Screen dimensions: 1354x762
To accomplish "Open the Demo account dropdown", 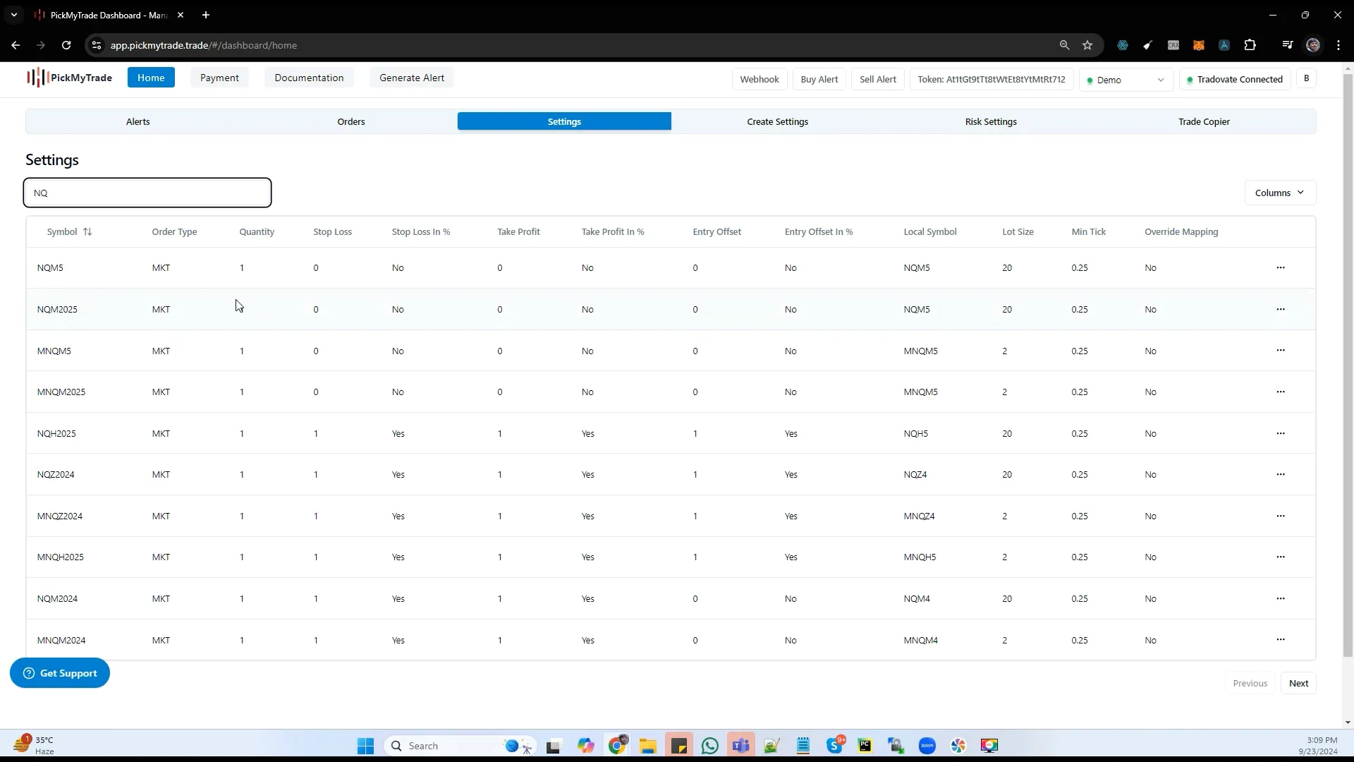I will [x=1126, y=80].
